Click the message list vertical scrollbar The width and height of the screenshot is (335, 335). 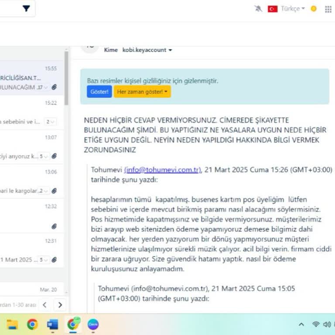pos(66,78)
